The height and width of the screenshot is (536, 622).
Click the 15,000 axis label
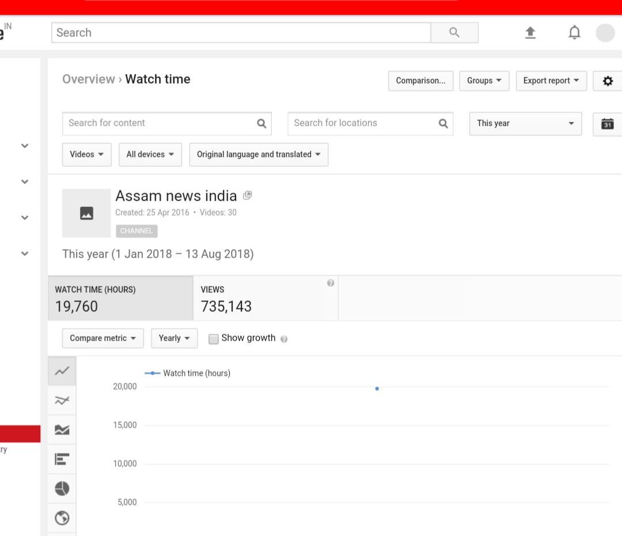tap(124, 425)
